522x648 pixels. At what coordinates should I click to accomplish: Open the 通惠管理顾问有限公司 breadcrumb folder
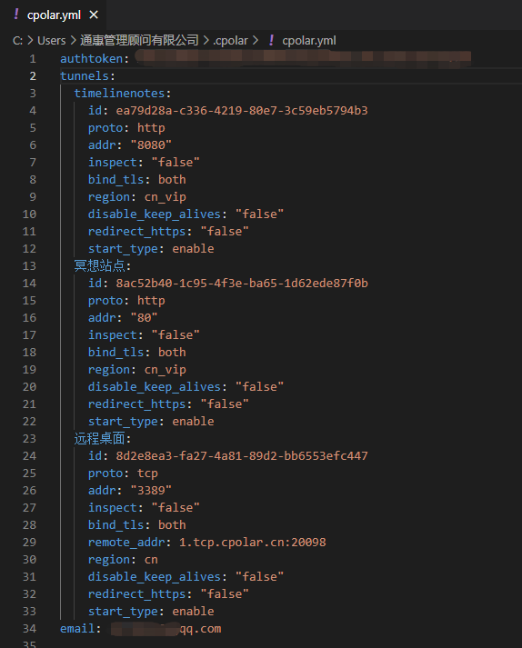point(139,40)
